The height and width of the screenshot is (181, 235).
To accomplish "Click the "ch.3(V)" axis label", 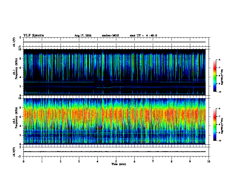I will pyautogui.click(x=14, y=152).
